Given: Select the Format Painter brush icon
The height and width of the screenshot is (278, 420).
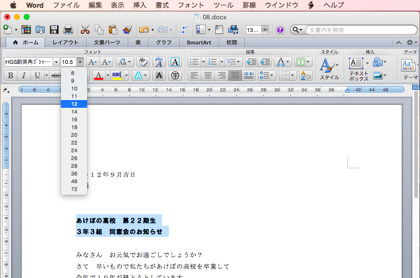Looking at the screenshot, I should (127, 29).
